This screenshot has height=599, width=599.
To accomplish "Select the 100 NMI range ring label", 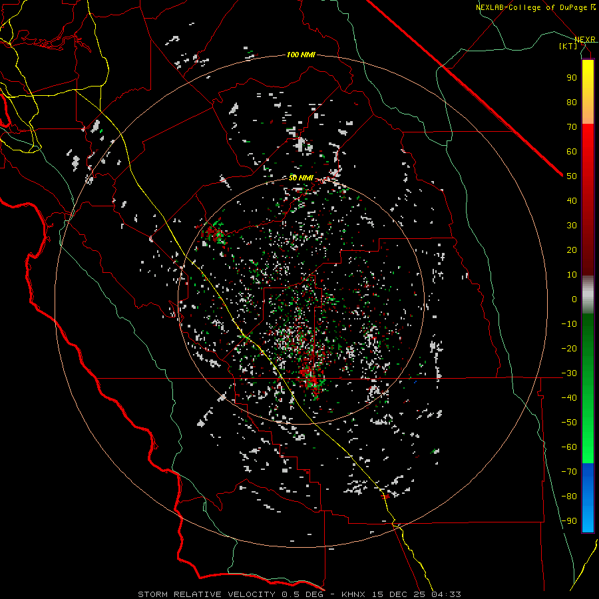I will (301, 55).
